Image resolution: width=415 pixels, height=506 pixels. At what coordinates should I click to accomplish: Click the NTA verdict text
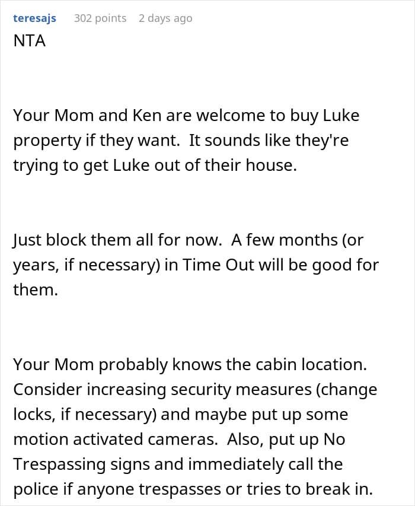coord(29,41)
